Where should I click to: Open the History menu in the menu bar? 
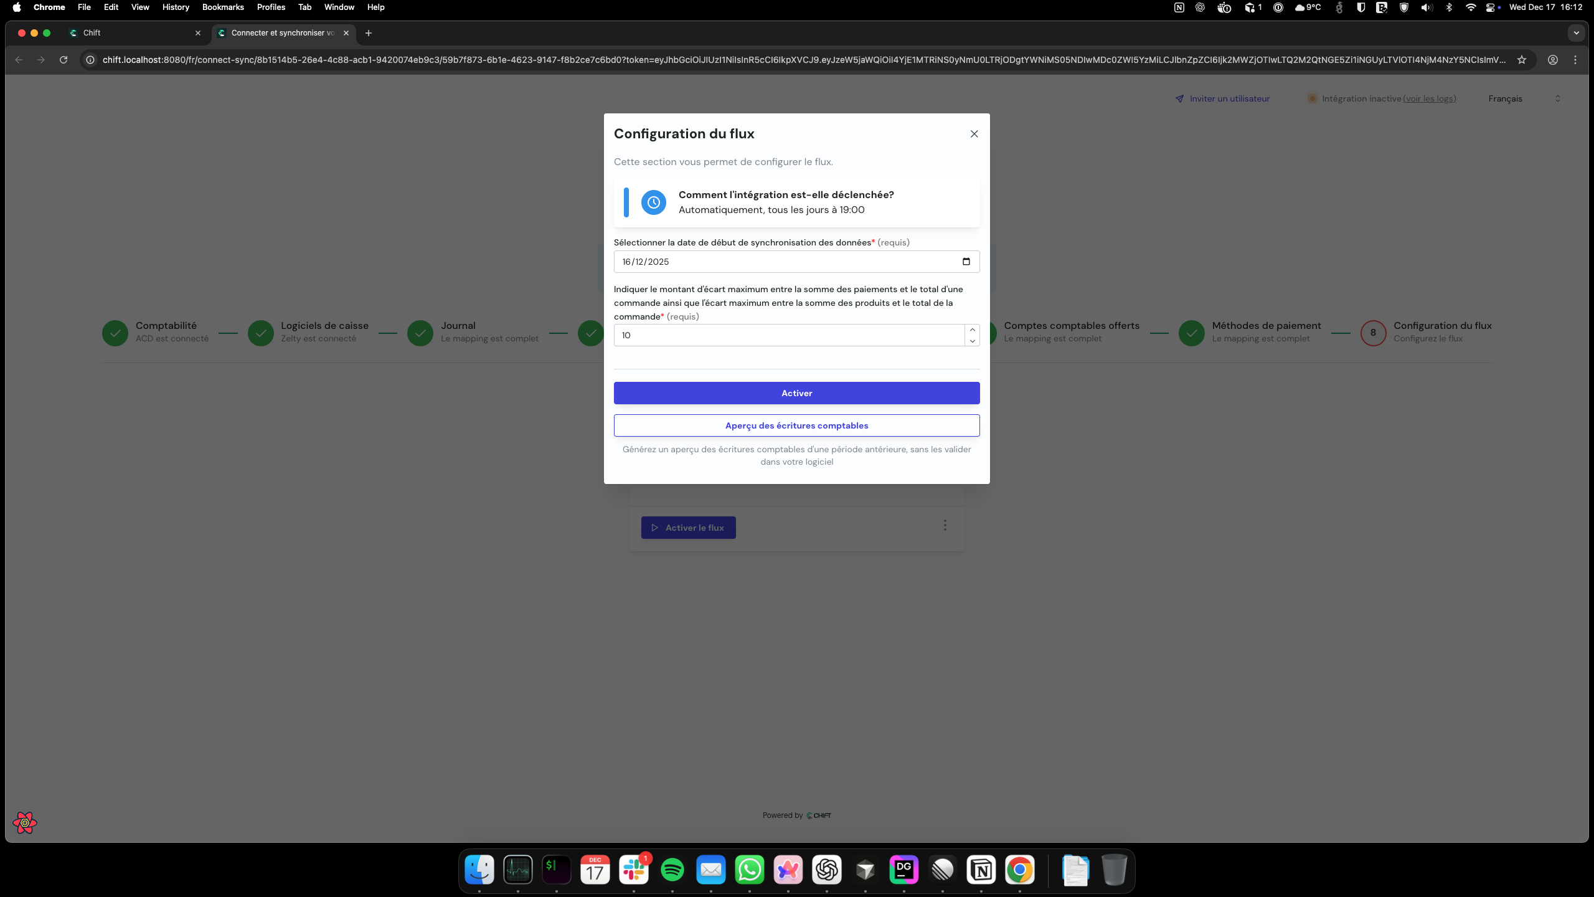[x=175, y=7]
